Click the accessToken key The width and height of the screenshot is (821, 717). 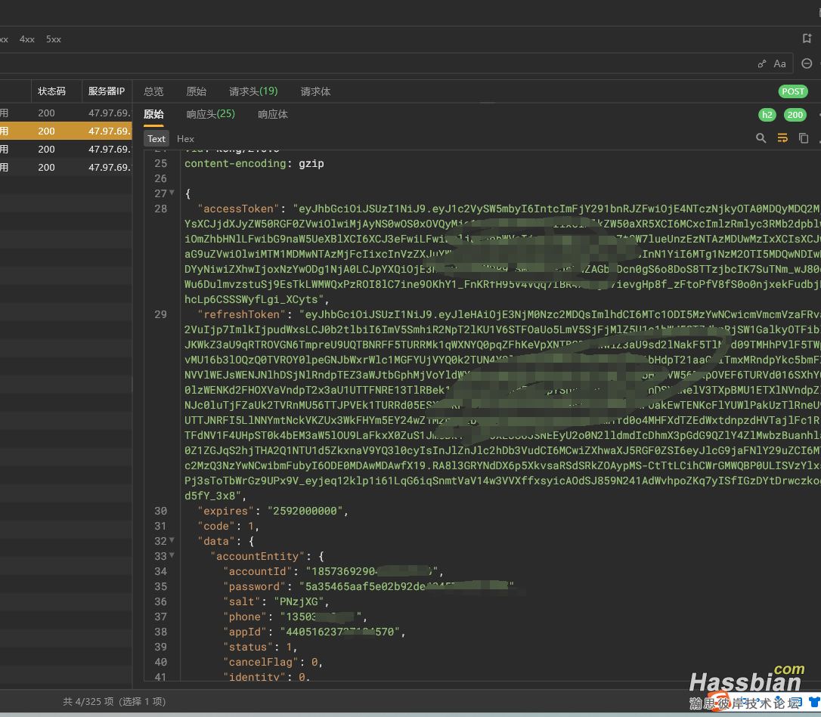(x=238, y=209)
